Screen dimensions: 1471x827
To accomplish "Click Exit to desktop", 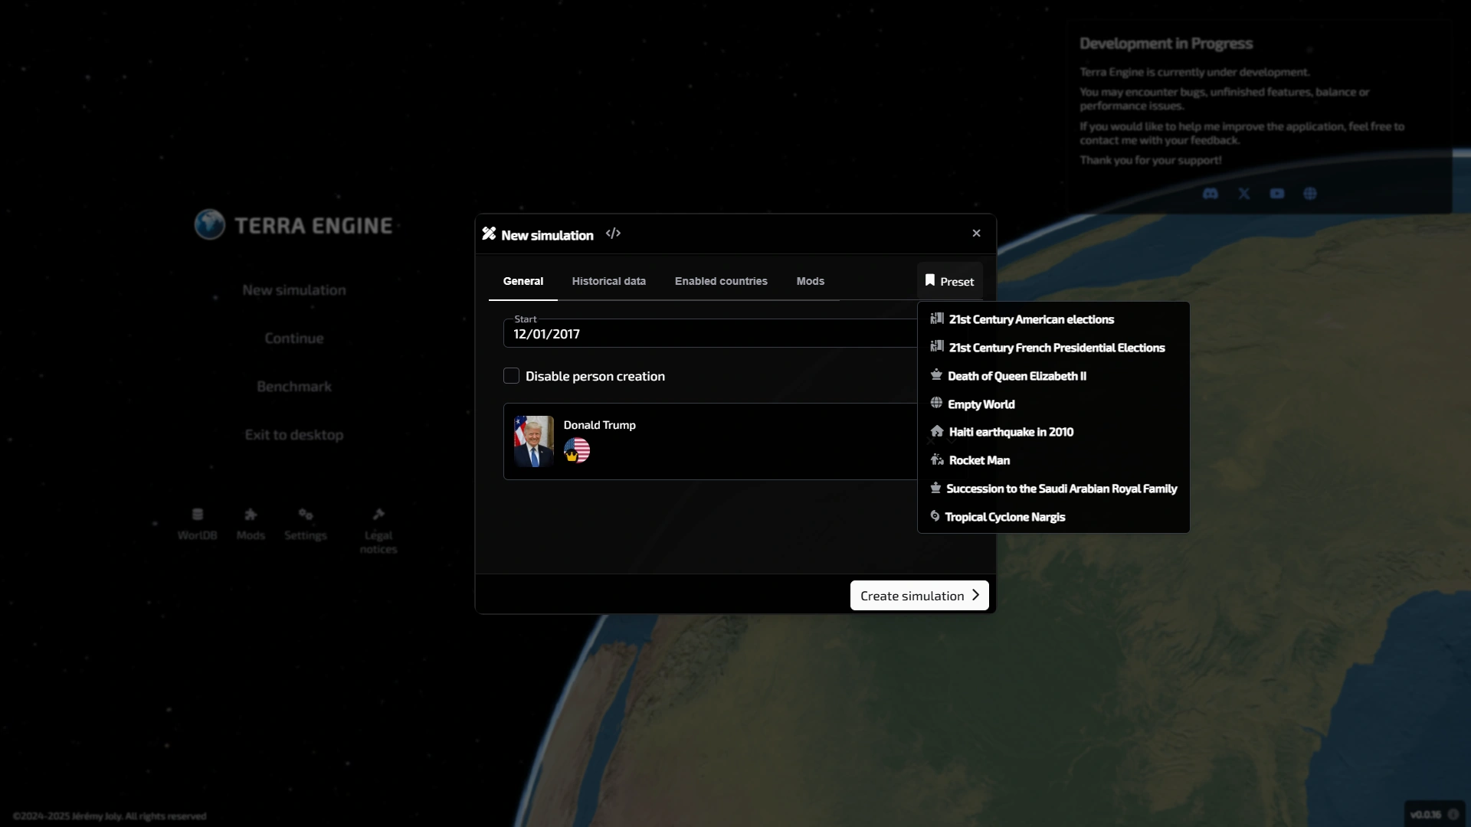I will pyautogui.click(x=294, y=435).
